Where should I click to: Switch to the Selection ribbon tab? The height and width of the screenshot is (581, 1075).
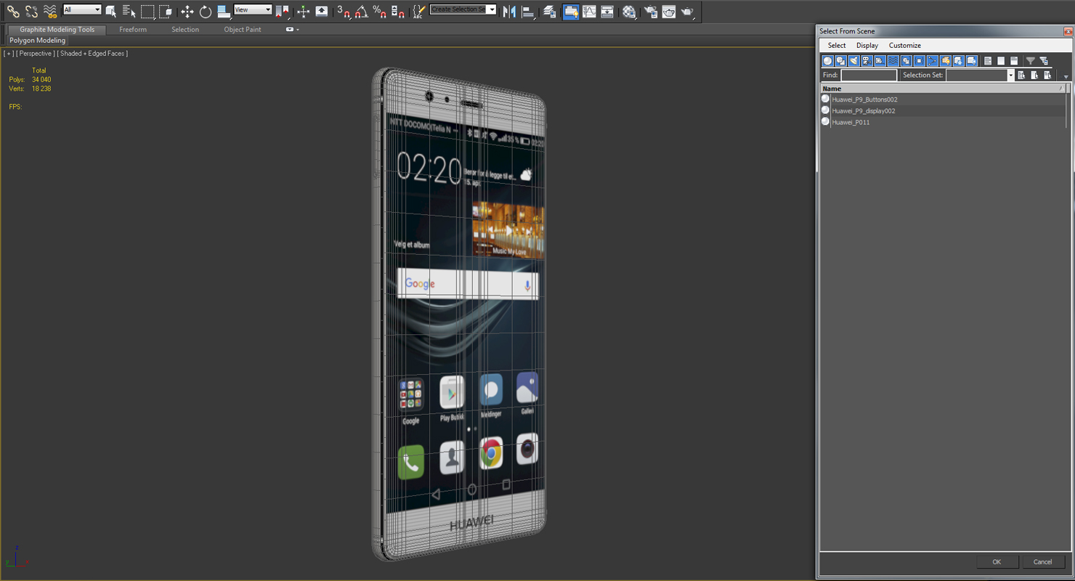pos(185,30)
